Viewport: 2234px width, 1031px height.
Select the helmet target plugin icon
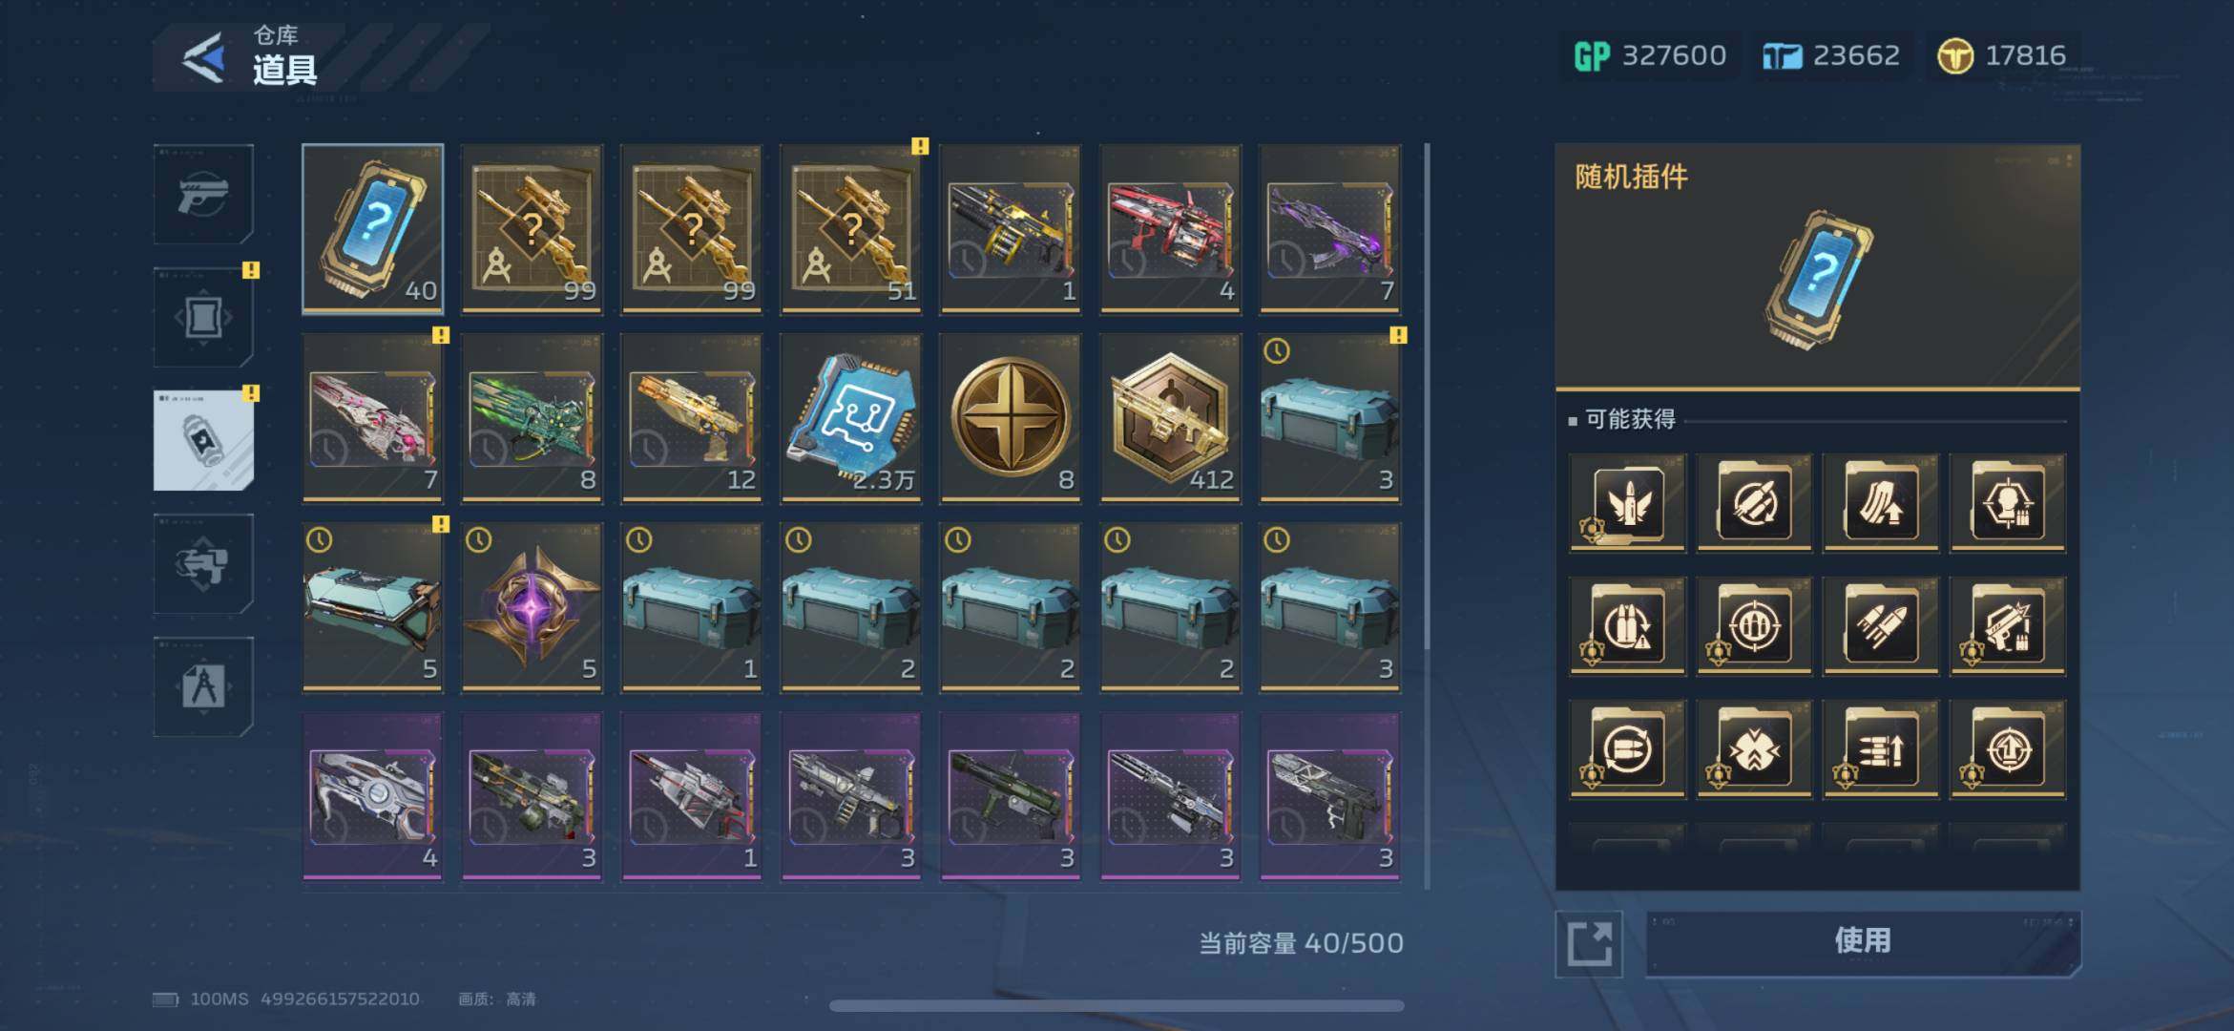[x=2008, y=502]
